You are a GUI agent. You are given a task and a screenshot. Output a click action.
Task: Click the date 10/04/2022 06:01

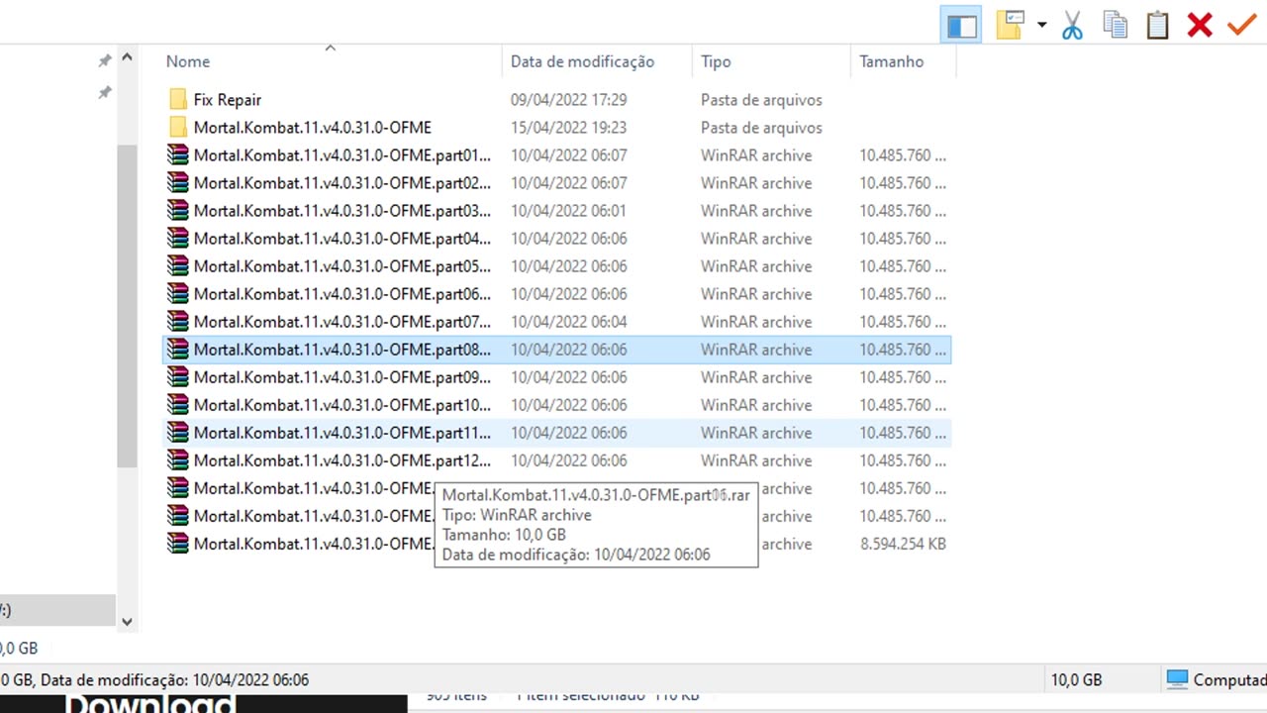568,210
